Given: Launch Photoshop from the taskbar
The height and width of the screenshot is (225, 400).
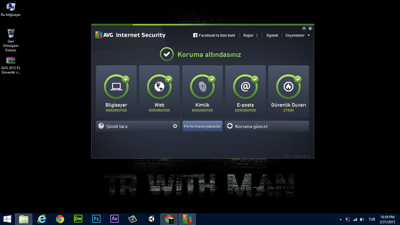Looking at the screenshot, I should 96,219.
